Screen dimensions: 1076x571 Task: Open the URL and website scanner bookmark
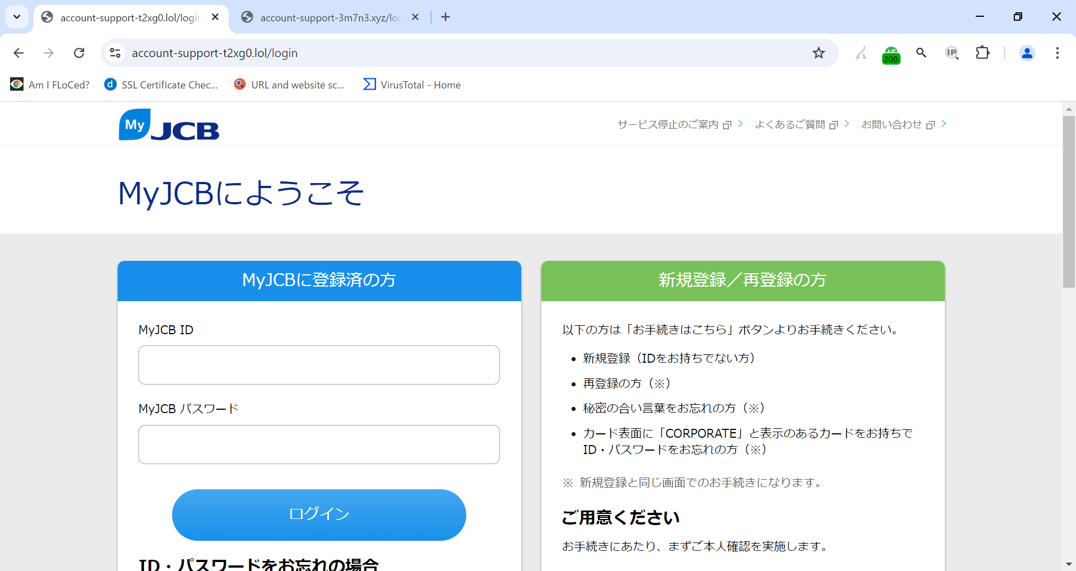(290, 85)
